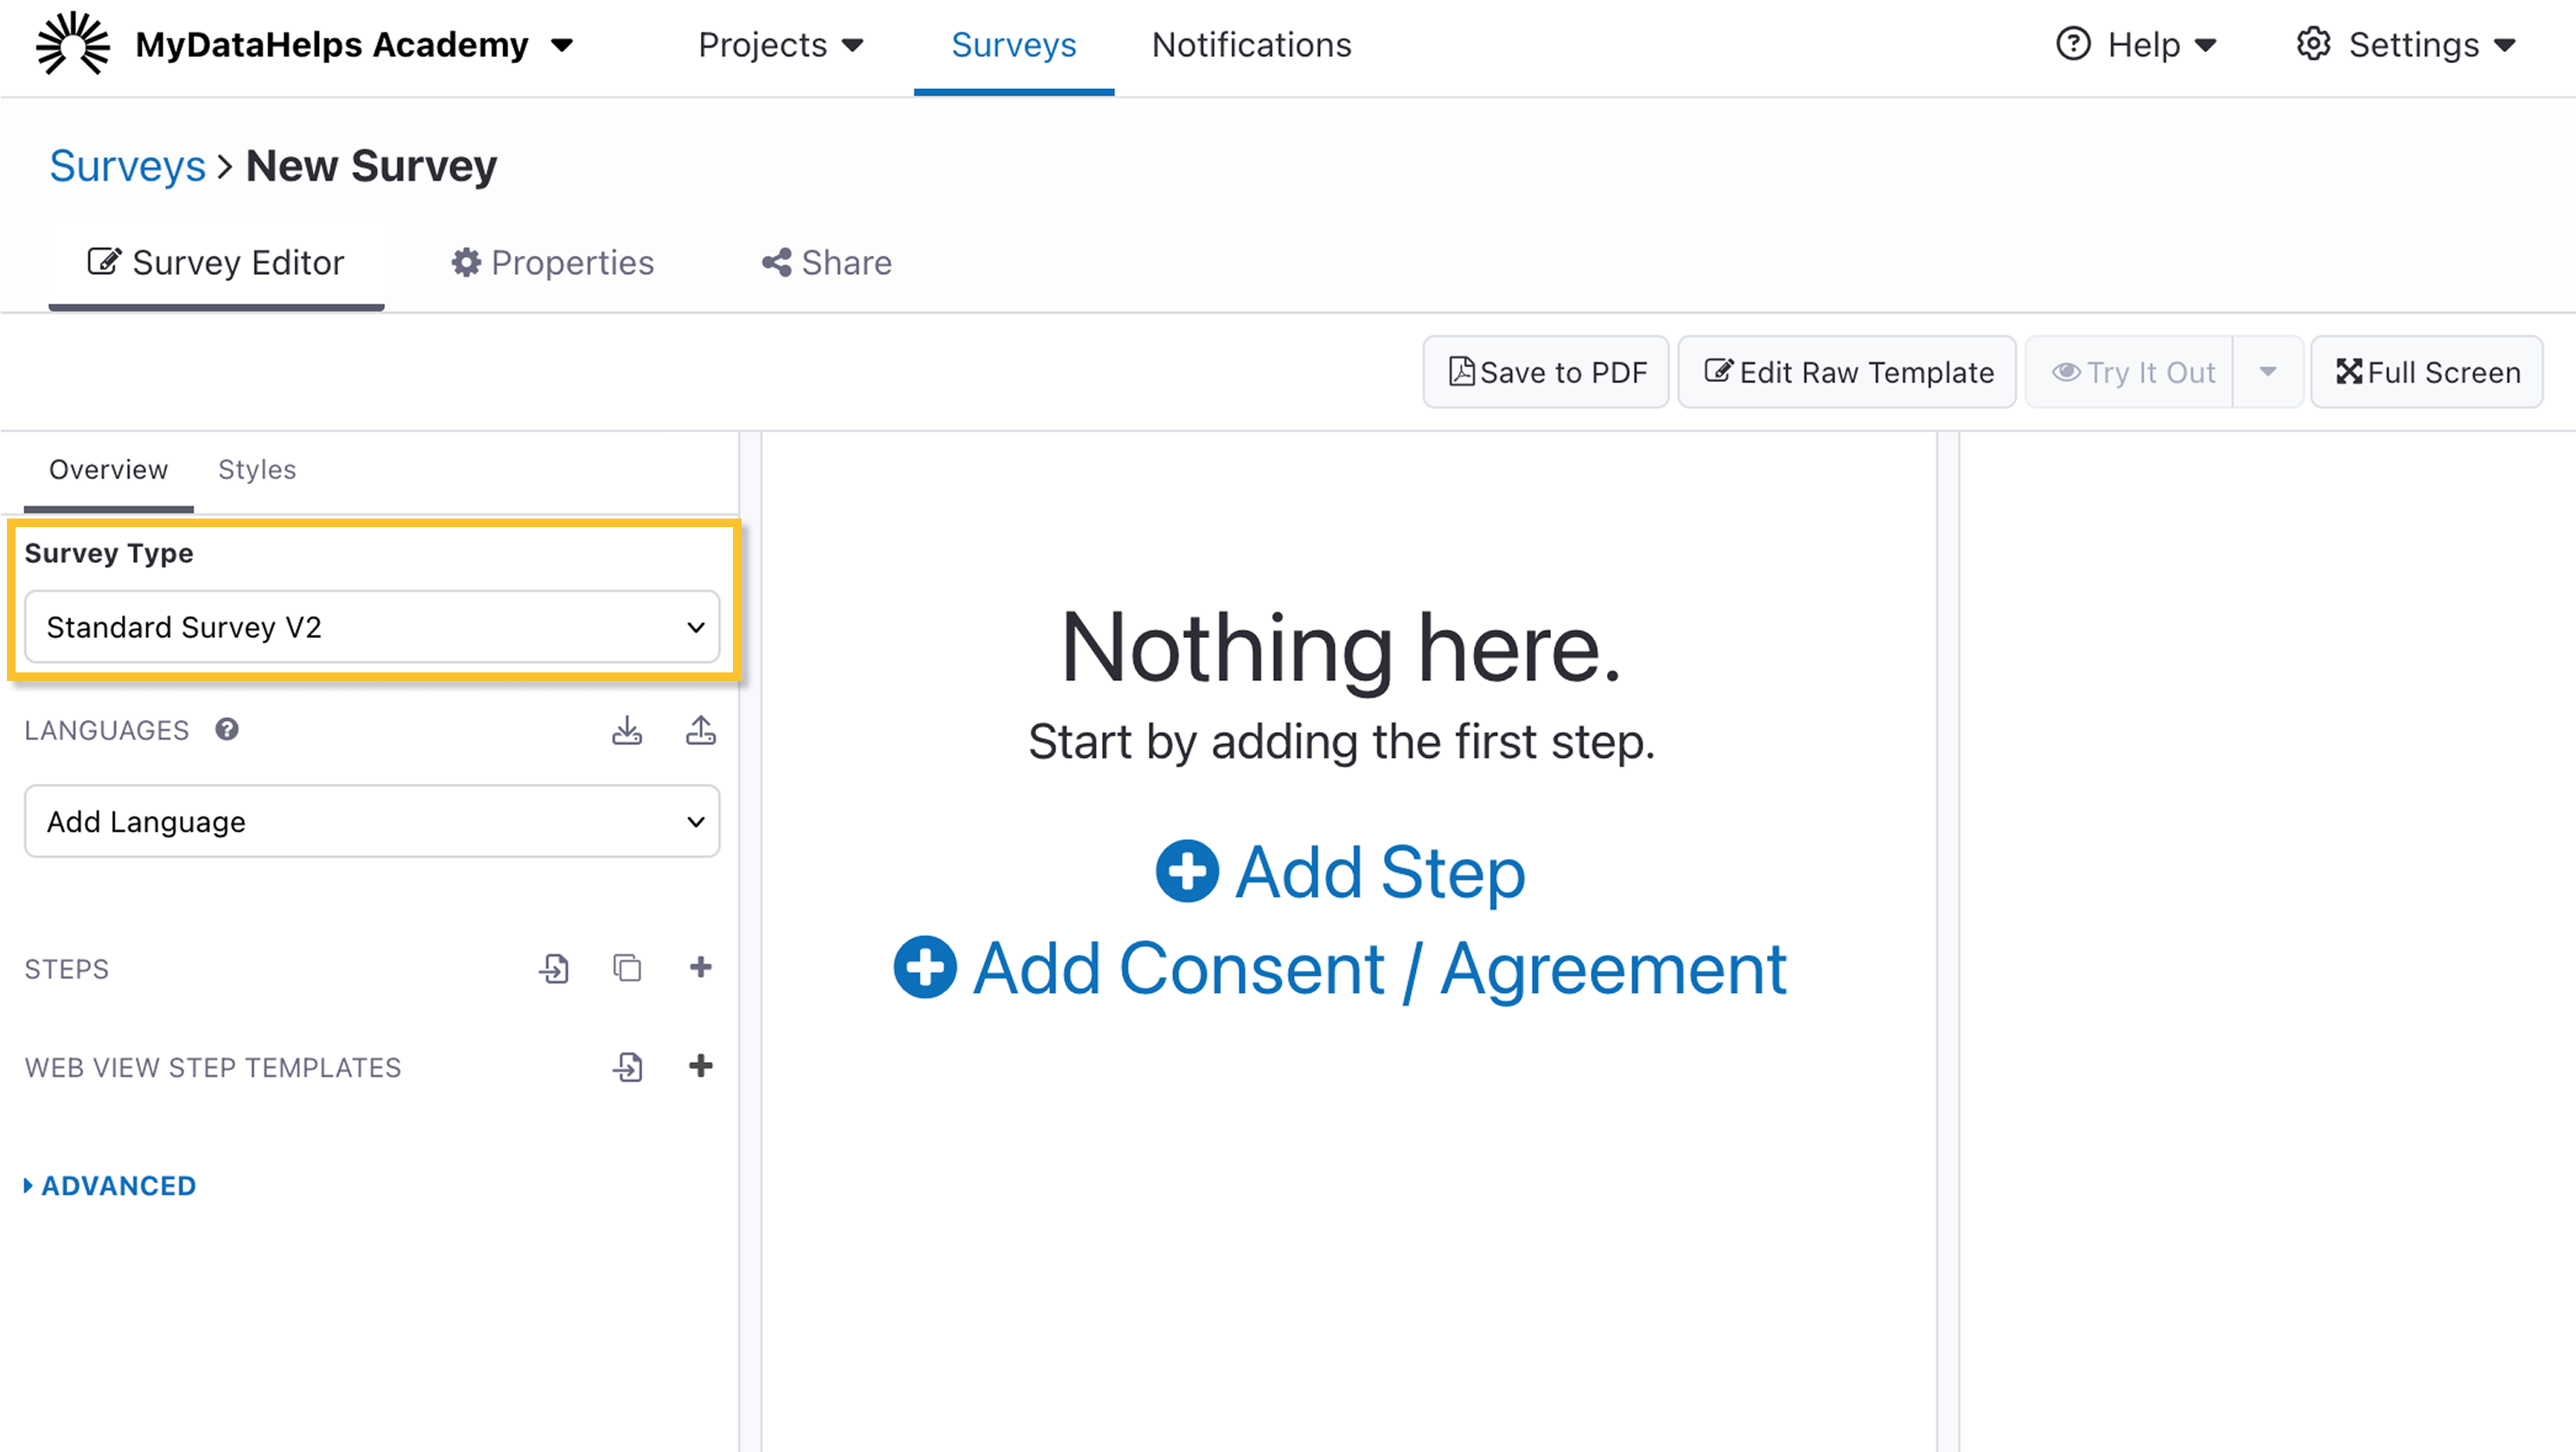Switch to the Properties tab
The image size is (2576, 1452).
[552, 263]
